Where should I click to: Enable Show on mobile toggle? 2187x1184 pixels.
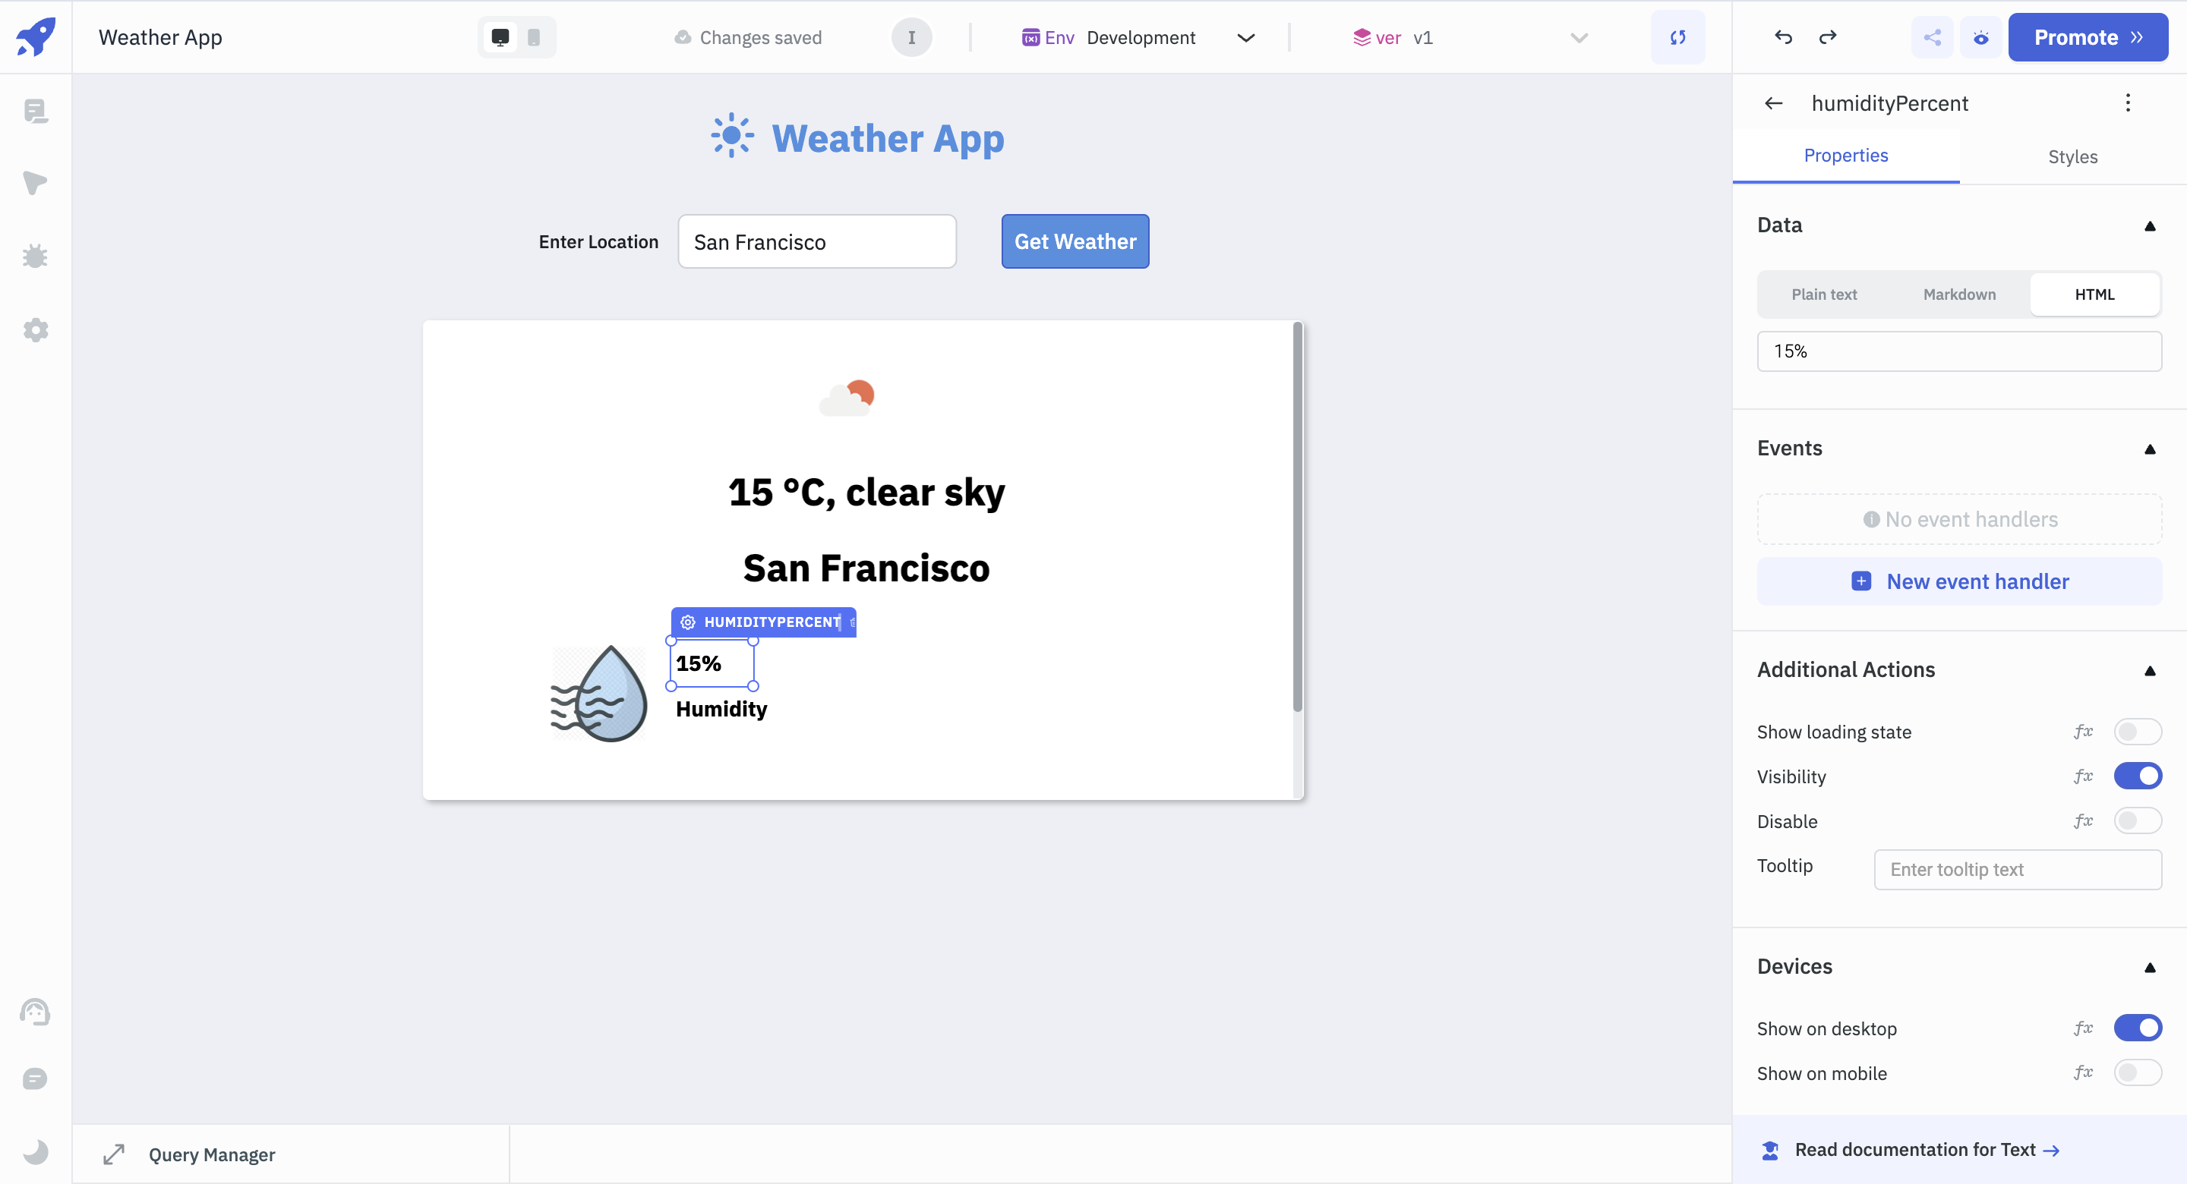pyautogui.click(x=2138, y=1073)
